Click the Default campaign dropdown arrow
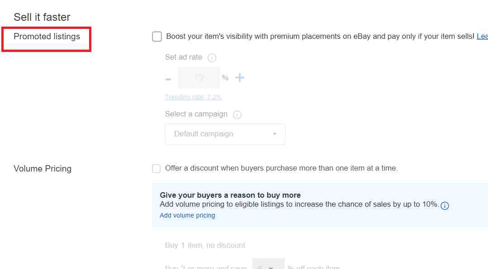The width and height of the screenshot is (488, 269). click(x=275, y=134)
